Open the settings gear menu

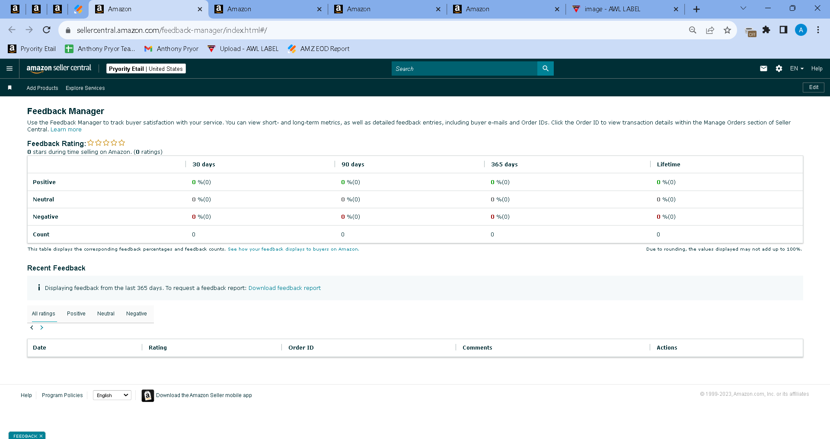[x=779, y=69]
